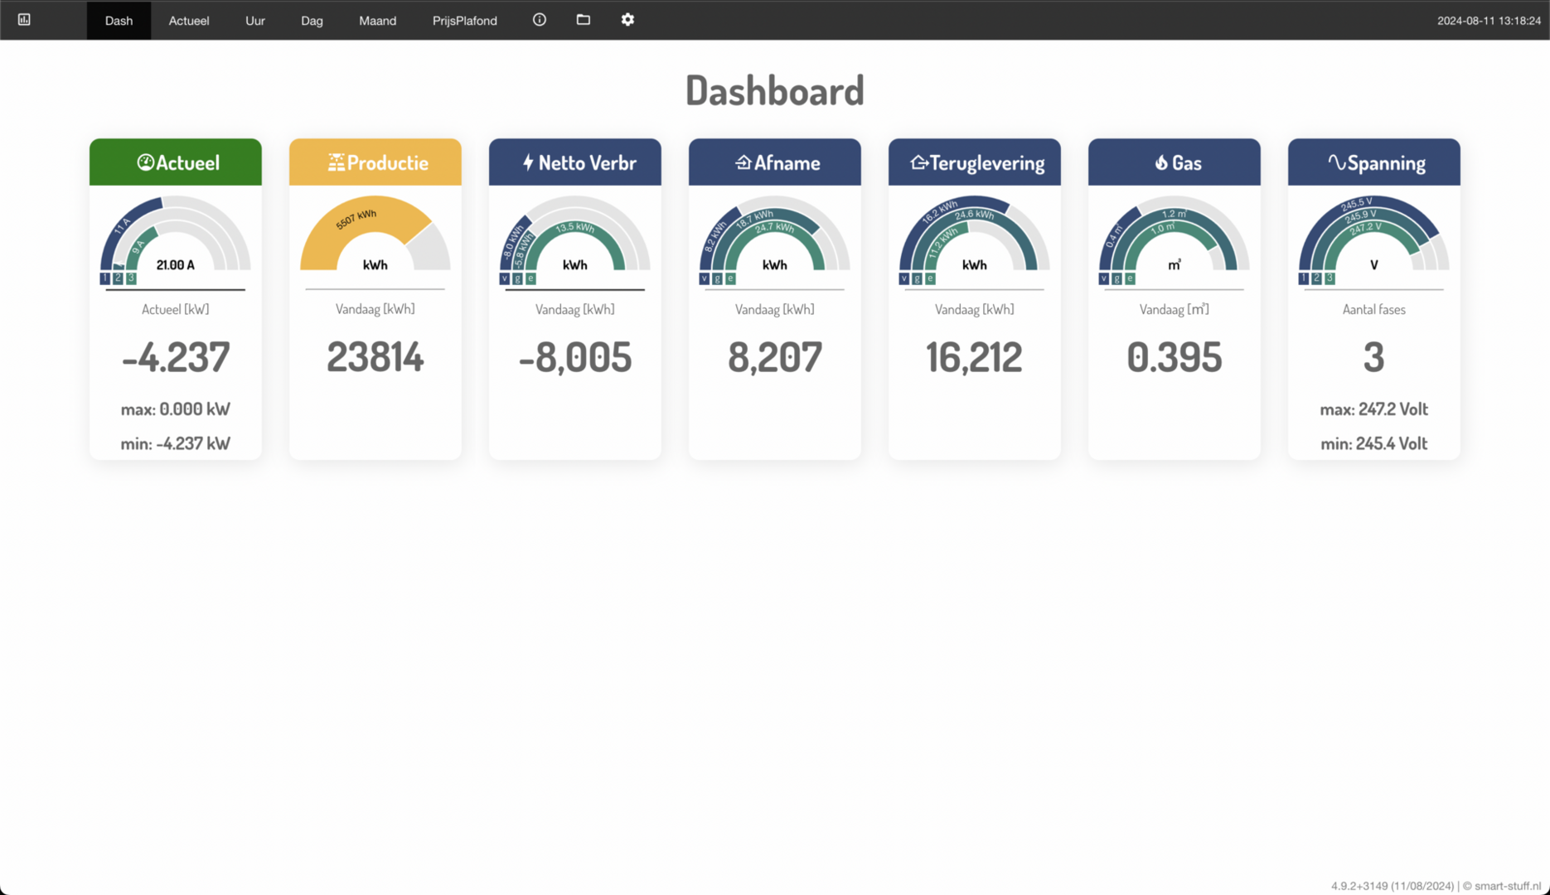Open settings via the gear icon
This screenshot has height=895, width=1550.
click(627, 20)
